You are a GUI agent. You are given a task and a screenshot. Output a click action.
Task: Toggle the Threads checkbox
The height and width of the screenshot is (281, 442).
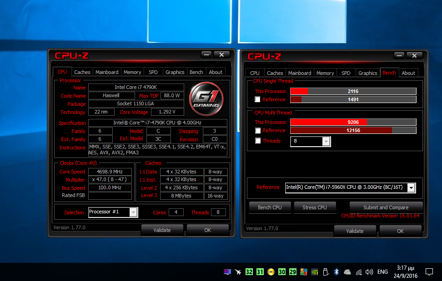tap(258, 141)
